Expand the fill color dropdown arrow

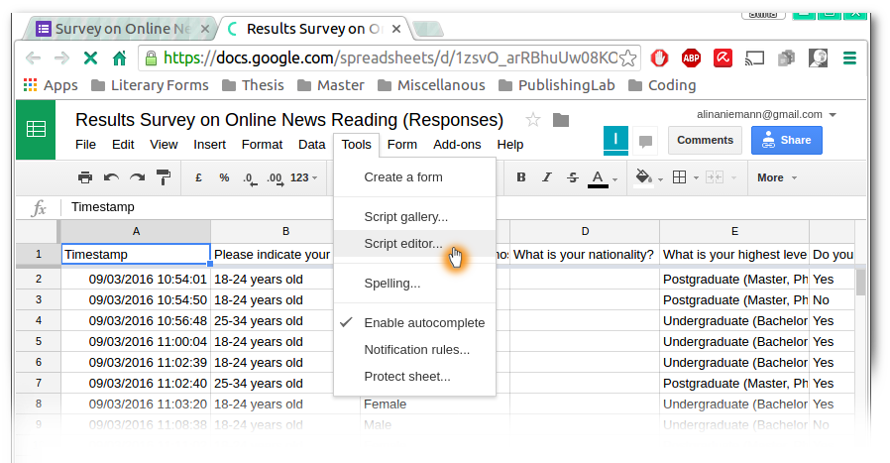(x=660, y=179)
